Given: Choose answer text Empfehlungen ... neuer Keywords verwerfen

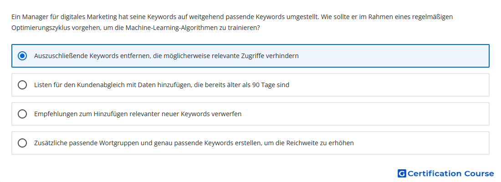Looking at the screenshot, I should pyautogui.click(x=138, y=114).
